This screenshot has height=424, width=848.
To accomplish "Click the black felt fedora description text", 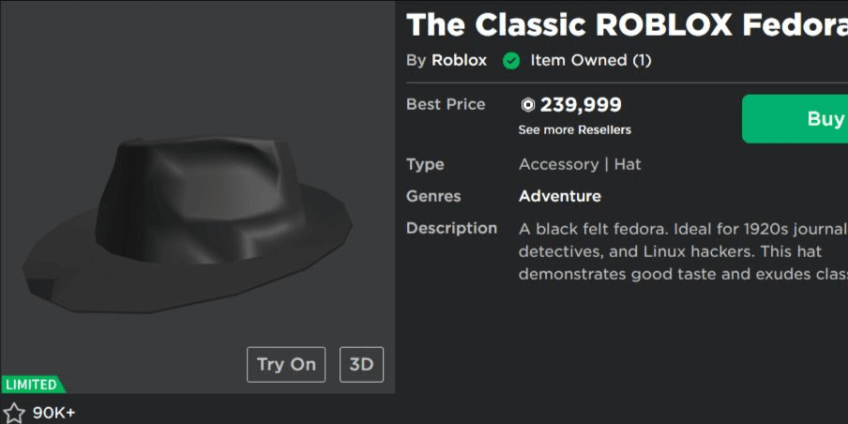I will tap(683, 251).
